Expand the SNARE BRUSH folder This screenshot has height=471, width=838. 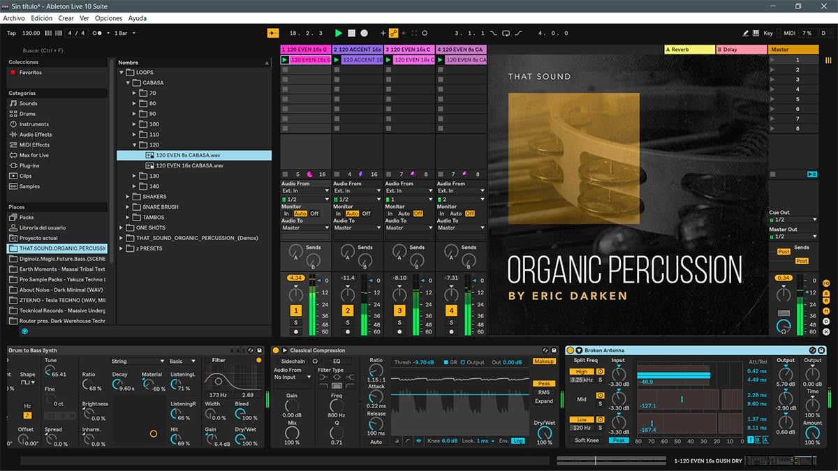click(128, 207)
